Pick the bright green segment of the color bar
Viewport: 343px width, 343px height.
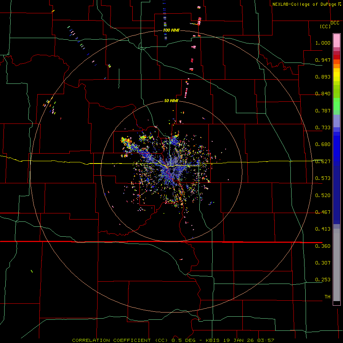(x=337, y=104)
